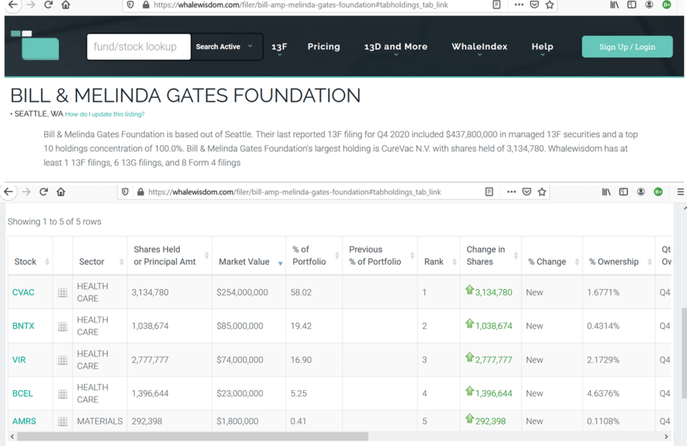Select Pricing in the navigation bar
Viewport: 687px width, 446px height.
[x=324, y=47]
